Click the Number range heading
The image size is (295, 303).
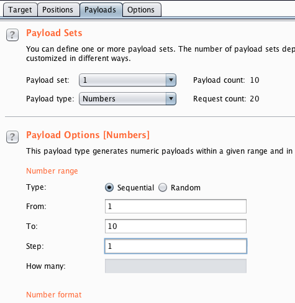(x=52, y=171)
